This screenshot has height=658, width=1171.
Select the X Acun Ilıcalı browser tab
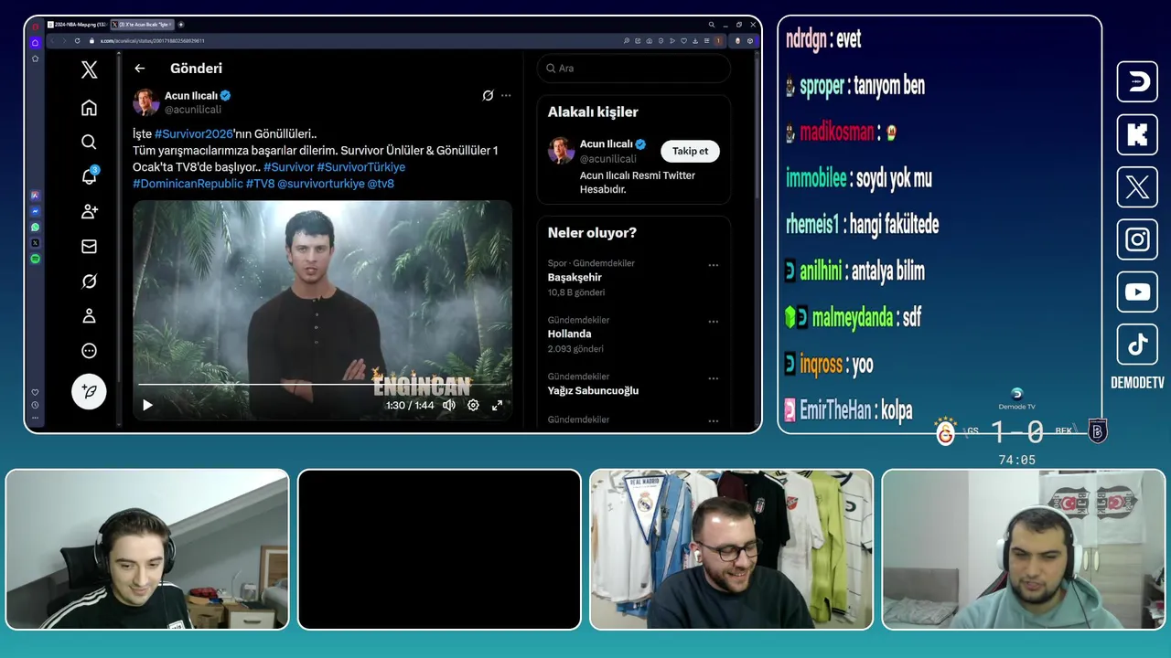(142, 25)
